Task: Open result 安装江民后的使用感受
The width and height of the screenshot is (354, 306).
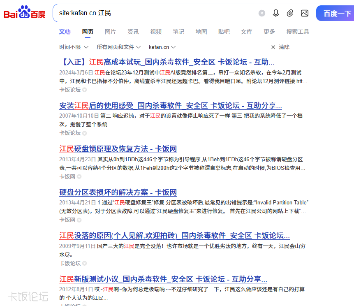Action: pos(171,105)
